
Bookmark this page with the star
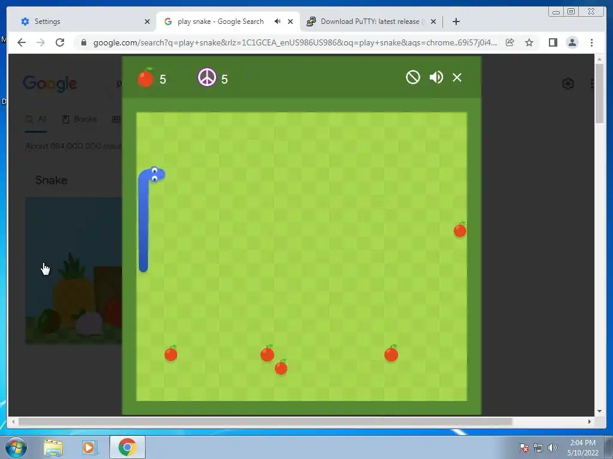[x=529, y=42]
